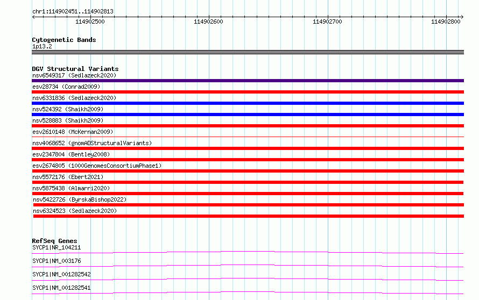This screenshot has width=479, height=300.
Task: Open transcript SYCP1|NM_001282542 label
Action: [61, 274]
